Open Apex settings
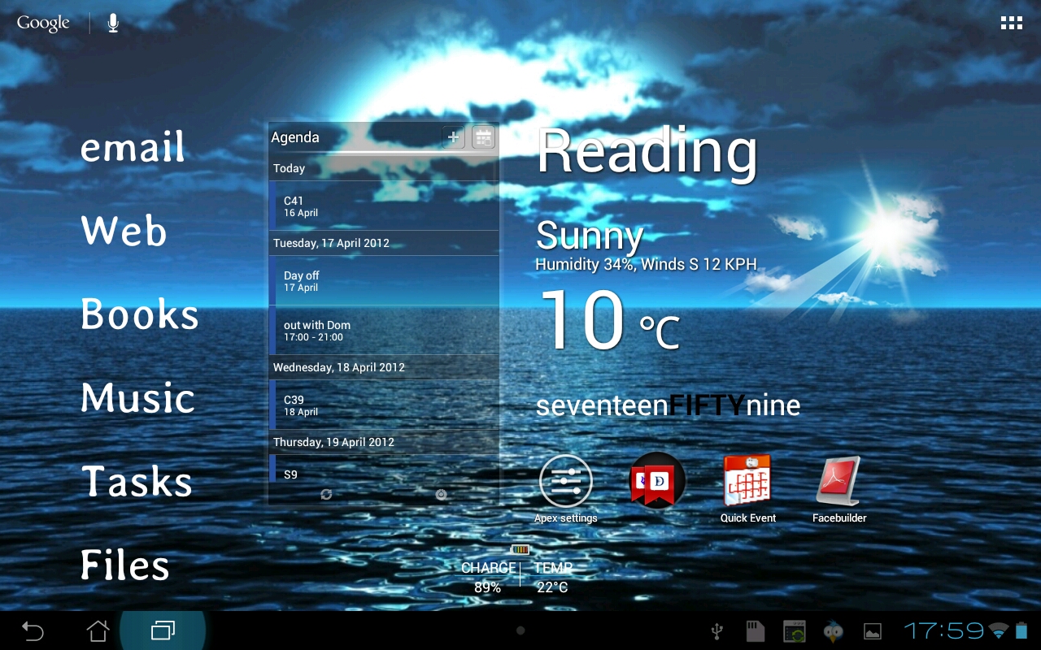 [x=565, y=483]
